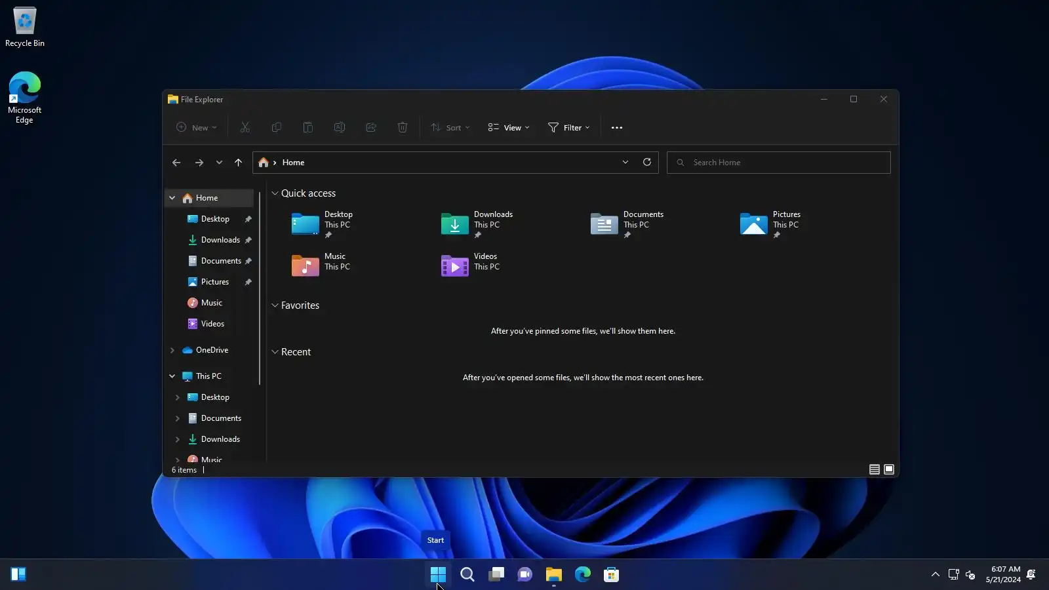Select This PC in navigation pane

[210, 376]
